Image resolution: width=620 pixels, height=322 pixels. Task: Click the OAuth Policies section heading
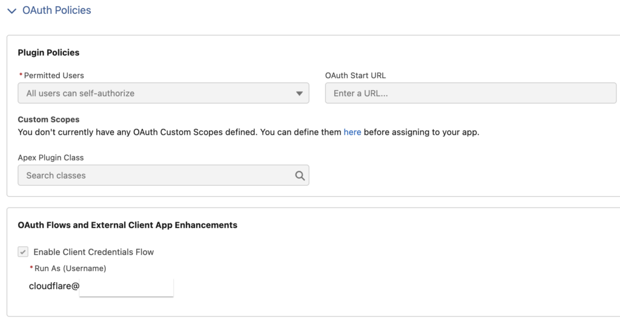coord(56,10)
